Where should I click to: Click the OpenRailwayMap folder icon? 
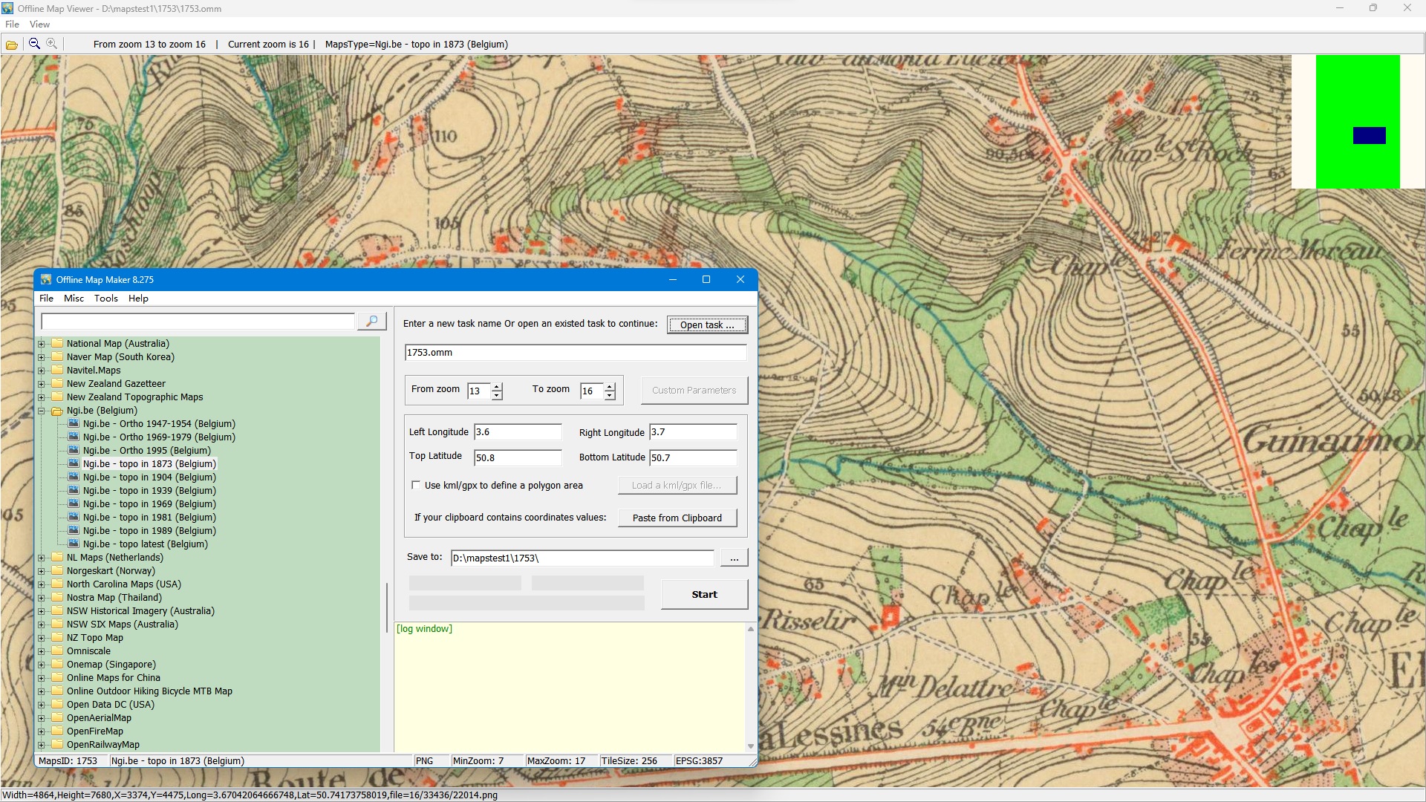(57, 744)
